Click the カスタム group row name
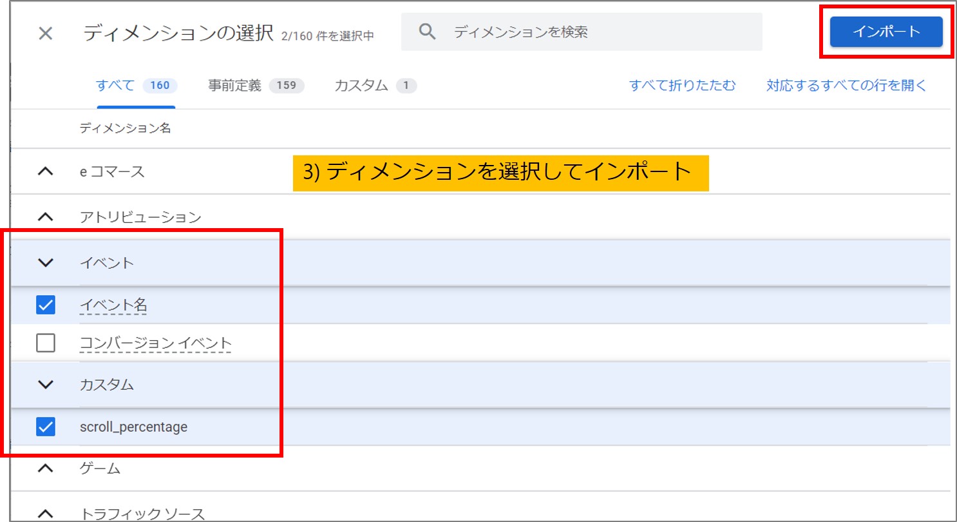The image size is (957, 522). [107, 385]
